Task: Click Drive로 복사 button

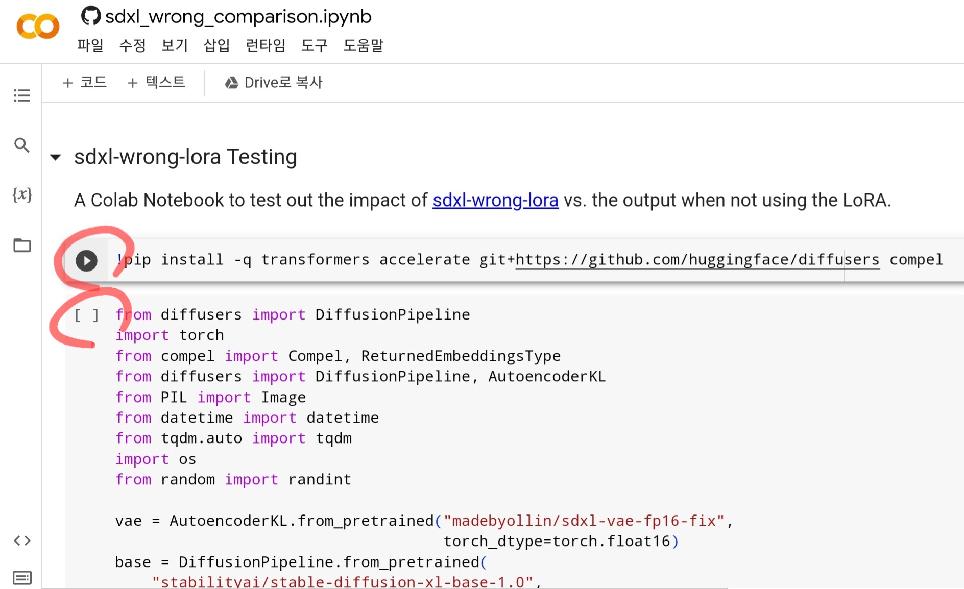Action: point(274,82)
